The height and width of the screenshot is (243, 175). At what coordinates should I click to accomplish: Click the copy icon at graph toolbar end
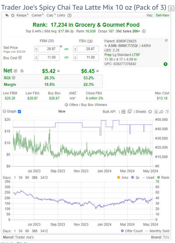(x=167, y=112)
